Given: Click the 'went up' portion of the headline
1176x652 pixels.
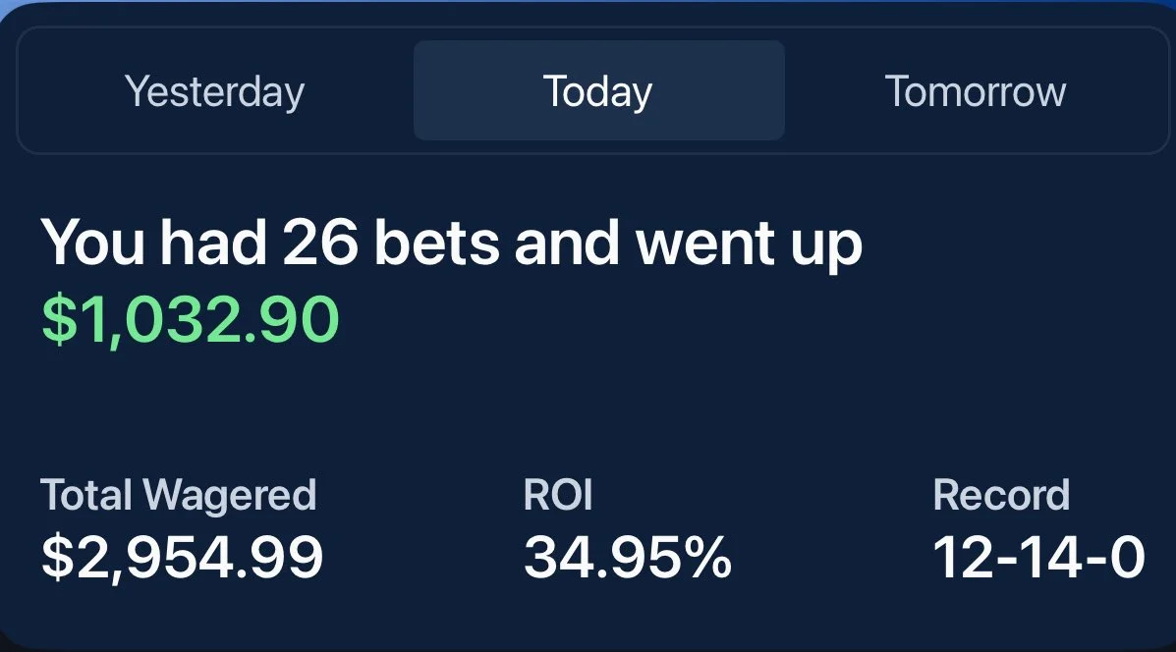Looking at the screenshot, I should (x=756, y=241).
